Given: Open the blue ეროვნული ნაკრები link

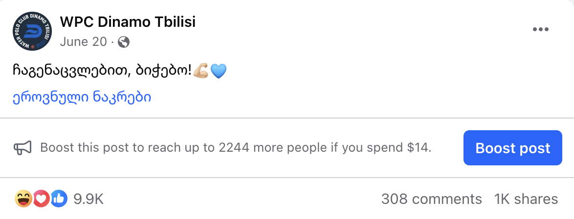Looking at the screenshot, I should click(x=82, y=97).
